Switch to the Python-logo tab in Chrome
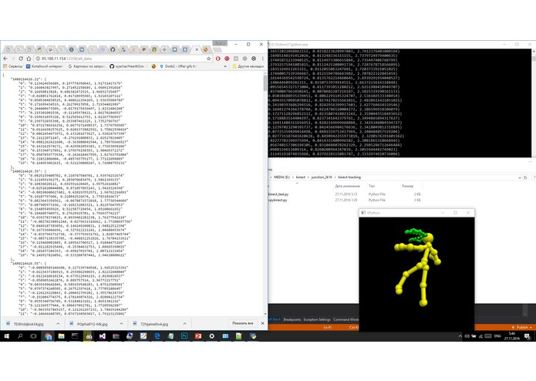The width and height of the screenshot is (536, 381). tap(39, 49)
